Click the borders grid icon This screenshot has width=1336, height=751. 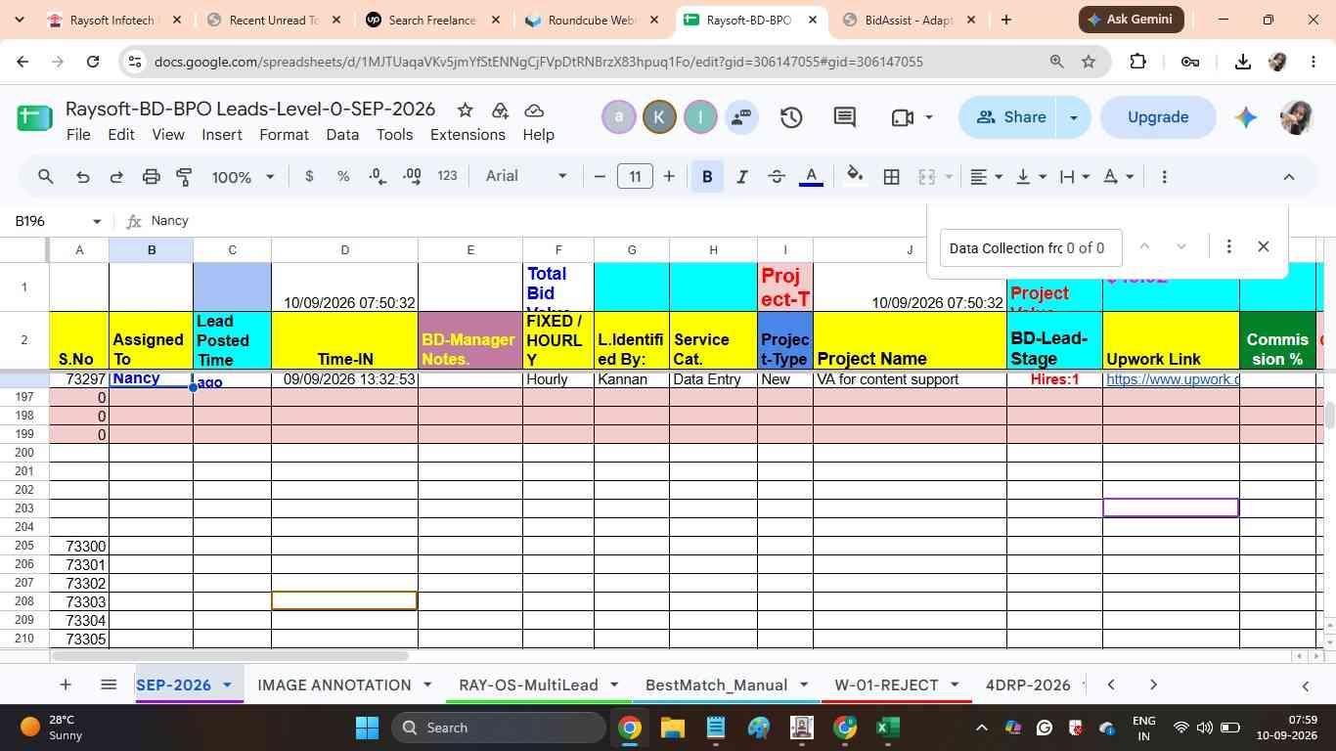[891, 177]
